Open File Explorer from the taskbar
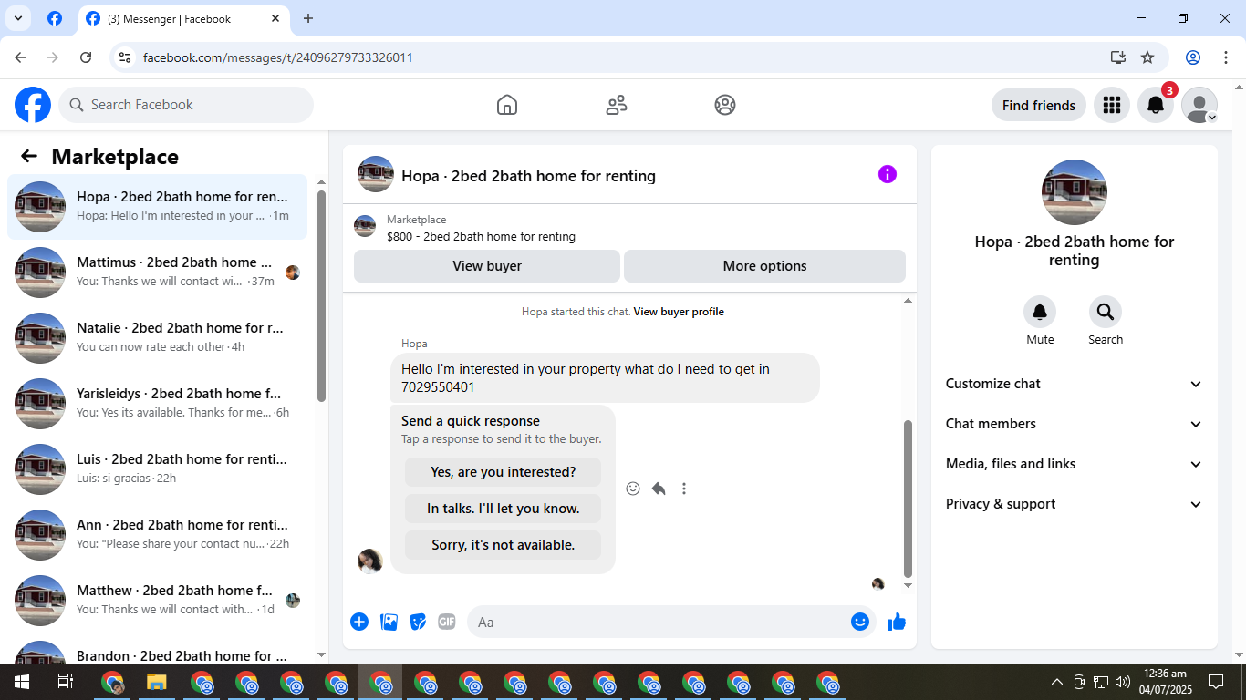 click(157, 682)
